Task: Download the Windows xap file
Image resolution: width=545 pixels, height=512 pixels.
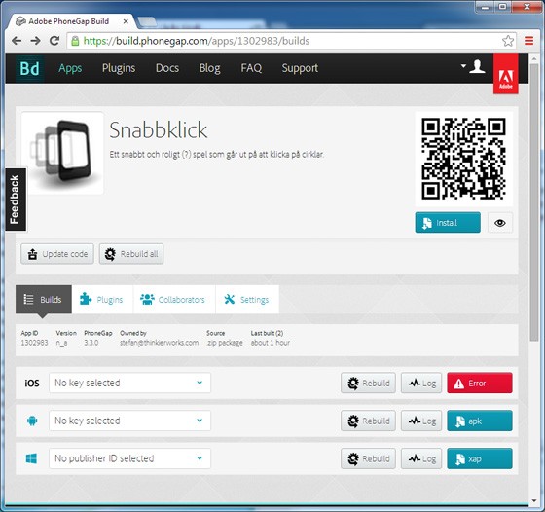Action: [480, 458]
